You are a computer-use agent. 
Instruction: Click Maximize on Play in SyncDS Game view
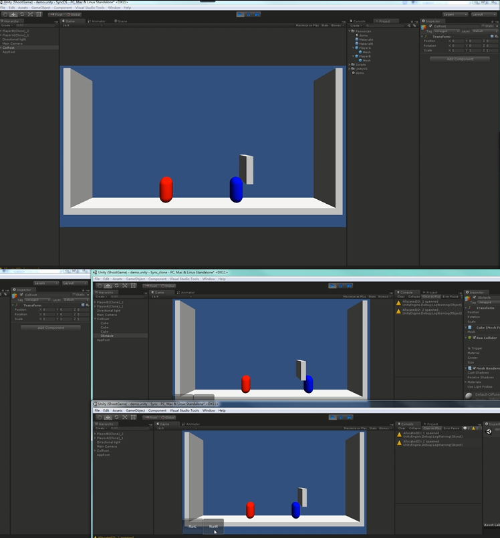pos(307,25)
